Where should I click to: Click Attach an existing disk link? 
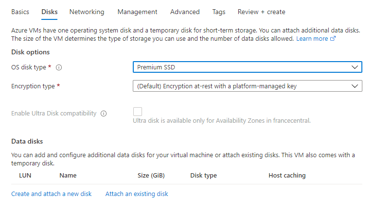137,194
